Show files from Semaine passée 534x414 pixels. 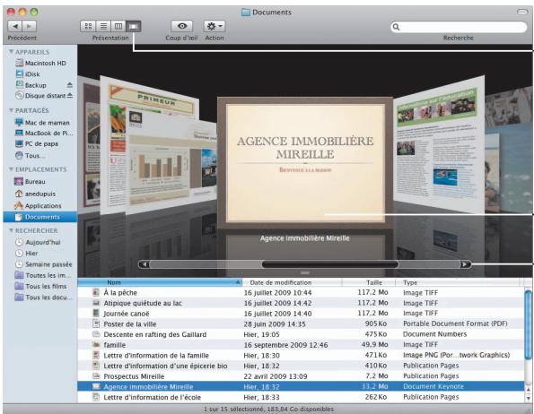(x=44, y=264)
